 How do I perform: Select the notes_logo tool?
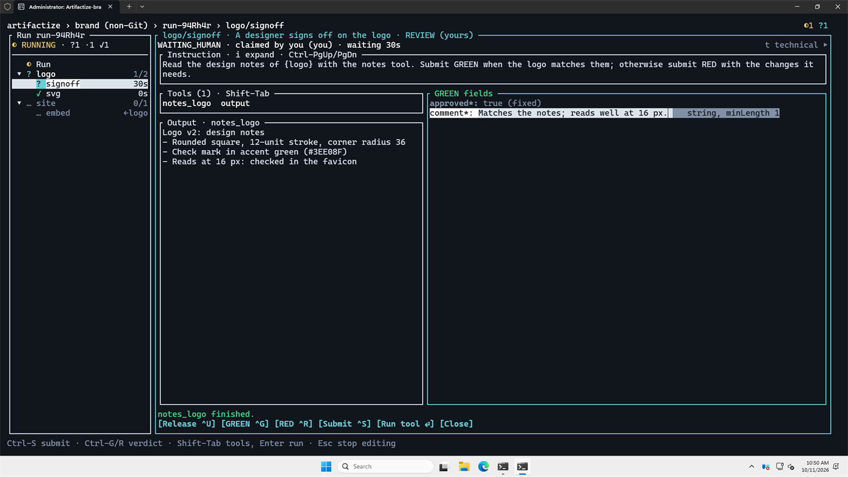[187, 103]
